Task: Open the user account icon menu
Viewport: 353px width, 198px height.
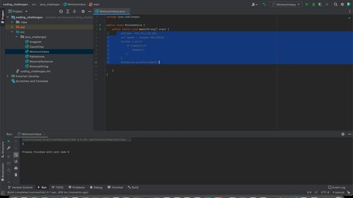Action: tap(254, 4)
